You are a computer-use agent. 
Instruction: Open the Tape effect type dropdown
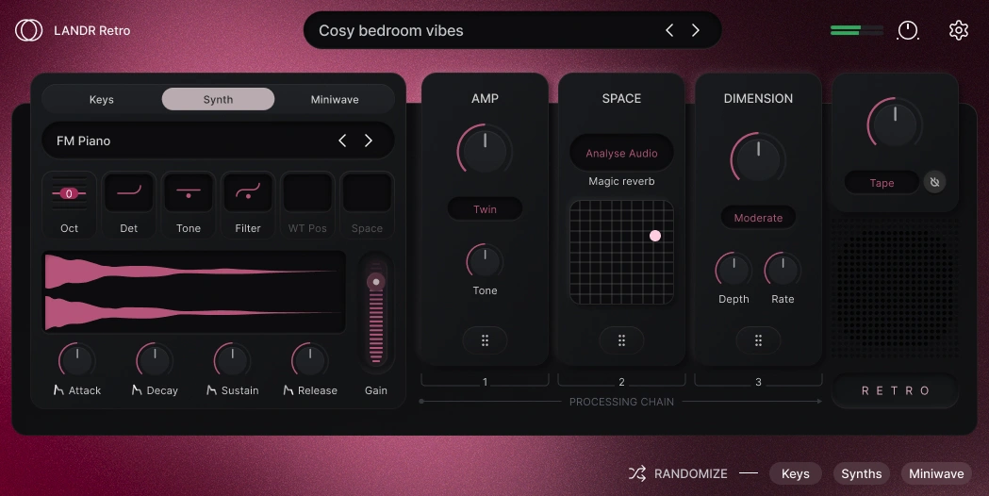(x=882, y=182)
